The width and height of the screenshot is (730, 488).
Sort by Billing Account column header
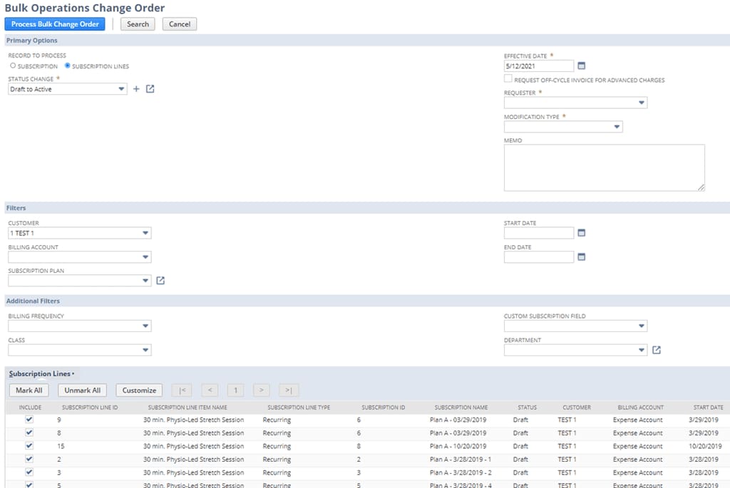641,407
